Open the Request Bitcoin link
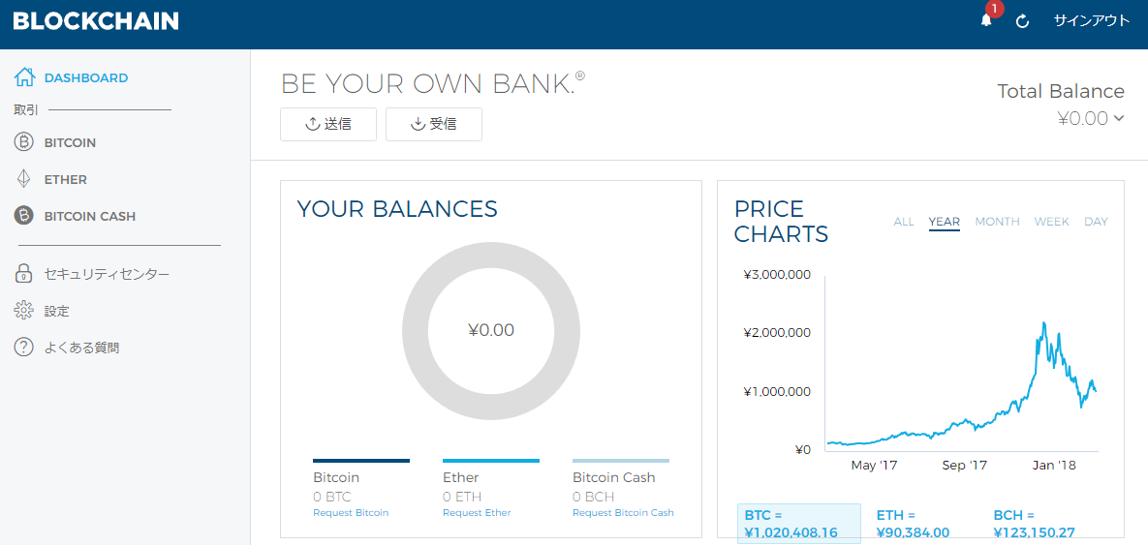The image size is (1148, 545). tap(350, 513)
